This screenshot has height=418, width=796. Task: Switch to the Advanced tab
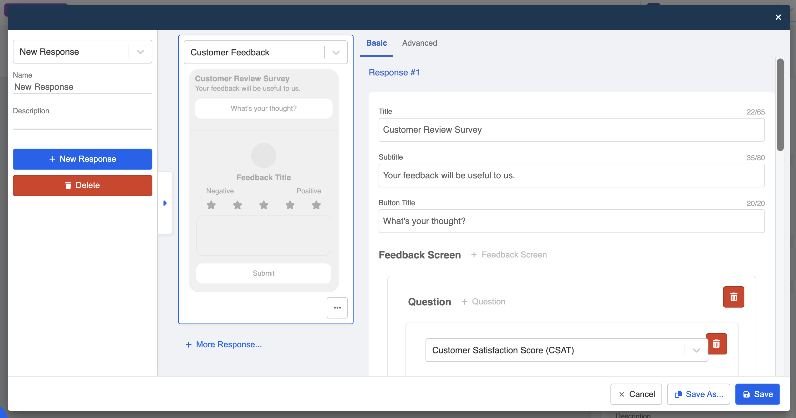point(419,43)
